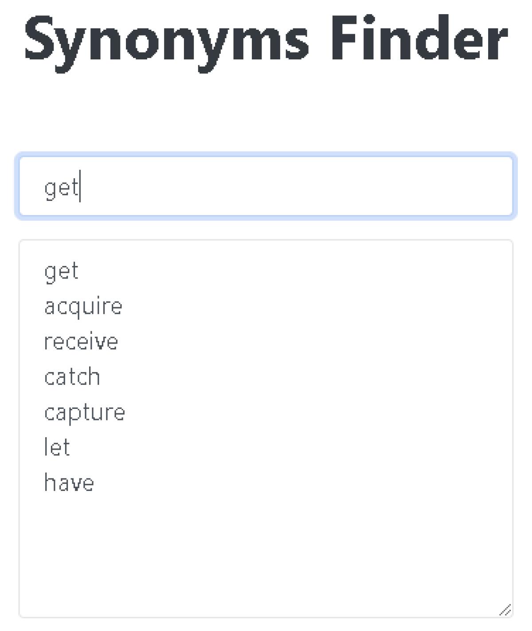Select 'get' in the results list
This screenshot has width=532, height=631.
coord(61,271)
